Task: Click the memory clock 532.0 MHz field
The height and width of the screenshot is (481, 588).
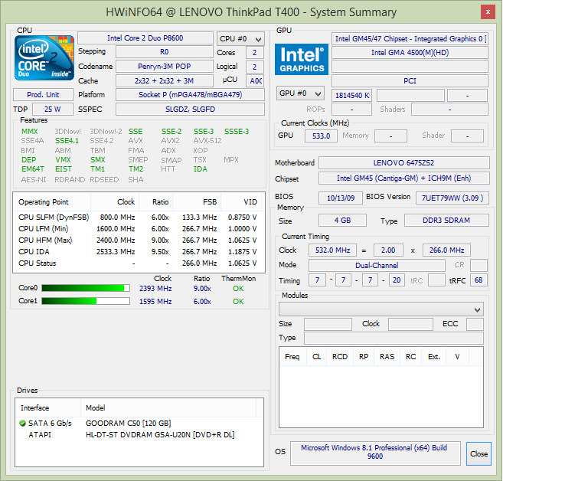Action: point(332,250)
